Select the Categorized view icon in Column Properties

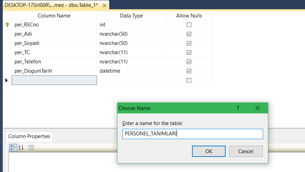[13, 148]
